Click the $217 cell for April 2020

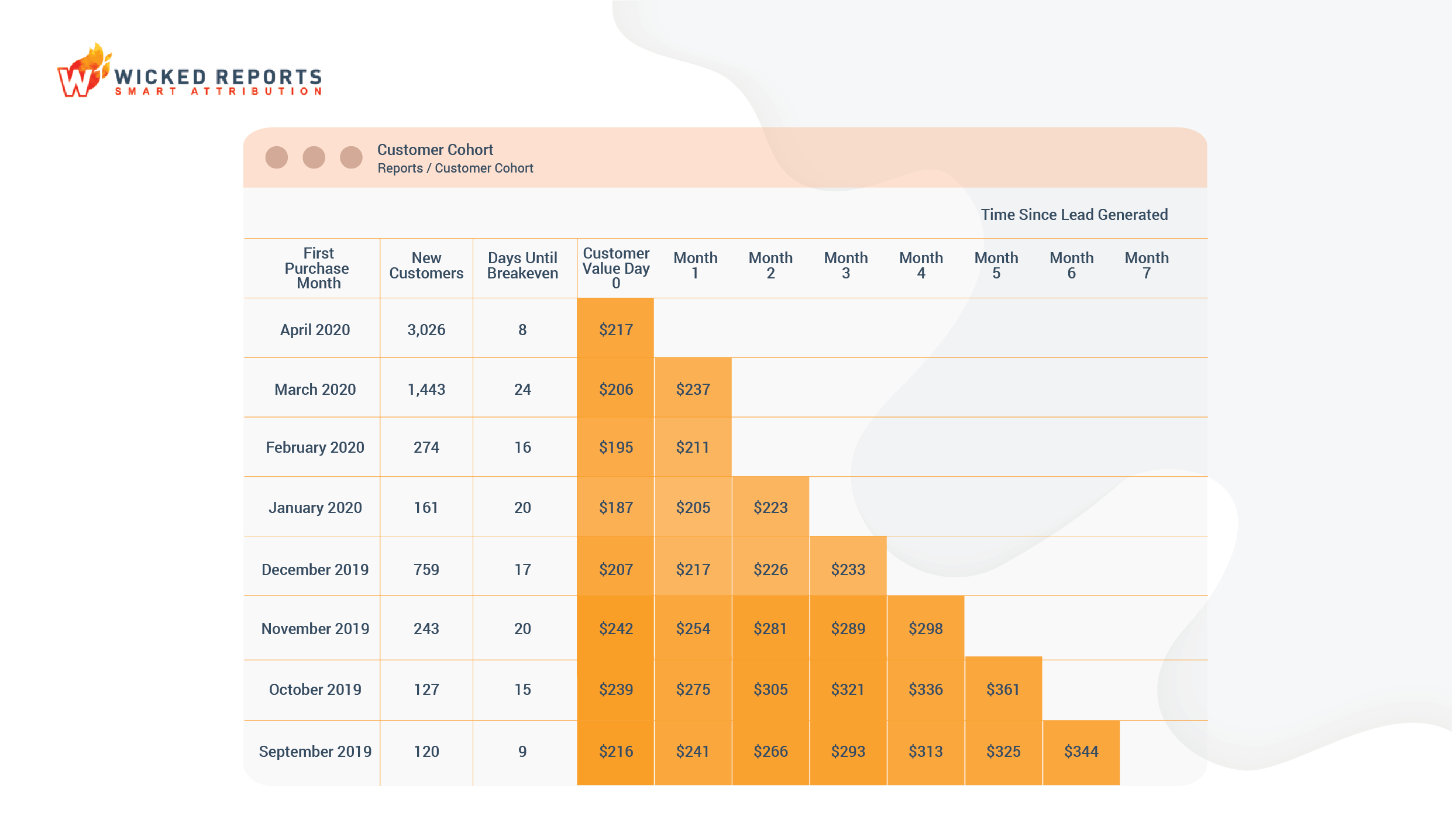coord(615,330)
